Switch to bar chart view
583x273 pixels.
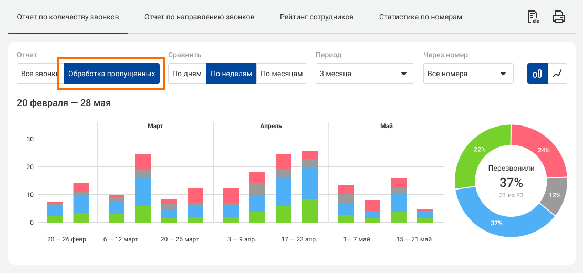pos(537,73)
